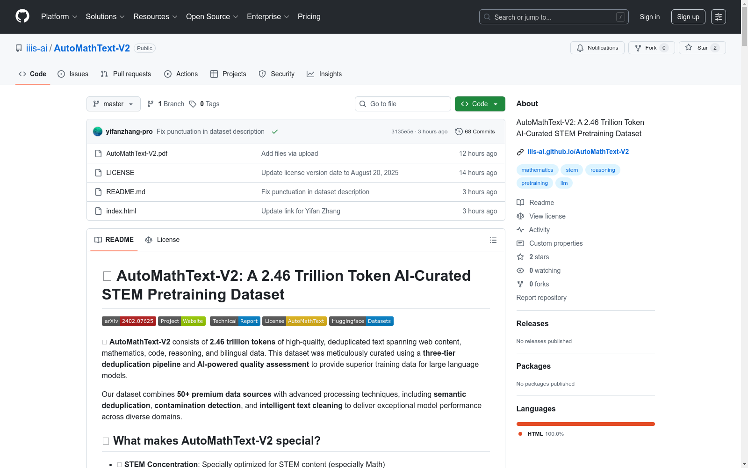Screen dimensions: 748x468
Task: Switch to the Actions tab
Action: [x=181, y=74]
